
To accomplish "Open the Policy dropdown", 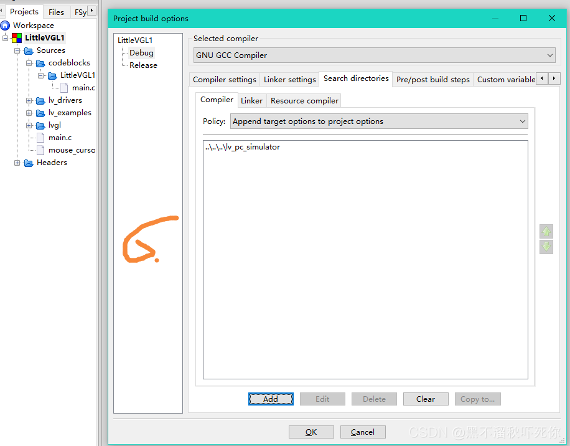I will click(379, 121).
